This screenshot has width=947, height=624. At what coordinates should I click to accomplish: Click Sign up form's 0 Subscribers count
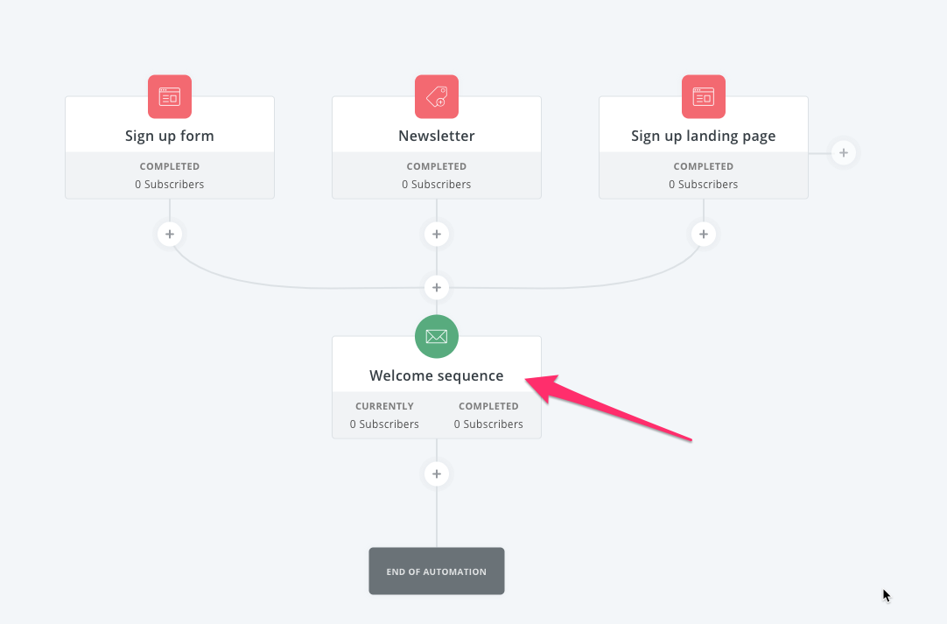(170, 185)
